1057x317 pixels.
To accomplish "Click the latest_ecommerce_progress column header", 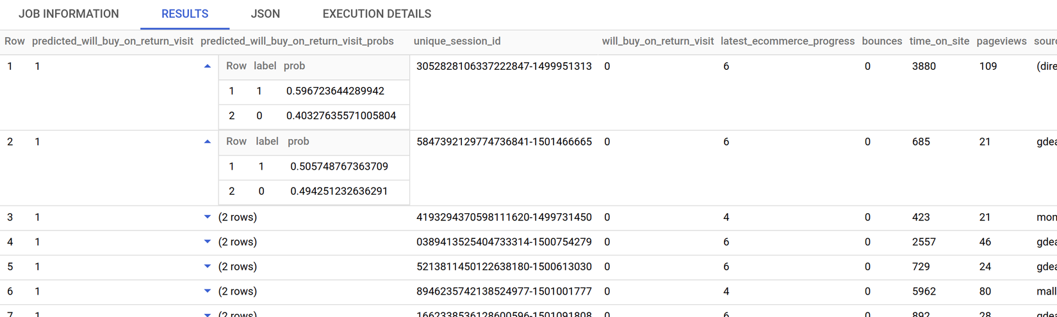I will (787, 41).
